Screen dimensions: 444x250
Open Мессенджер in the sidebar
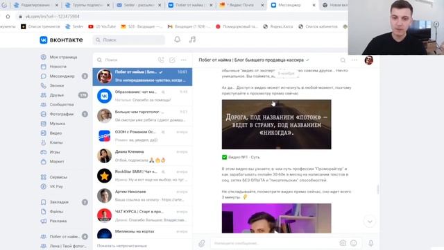click(62, 76)
